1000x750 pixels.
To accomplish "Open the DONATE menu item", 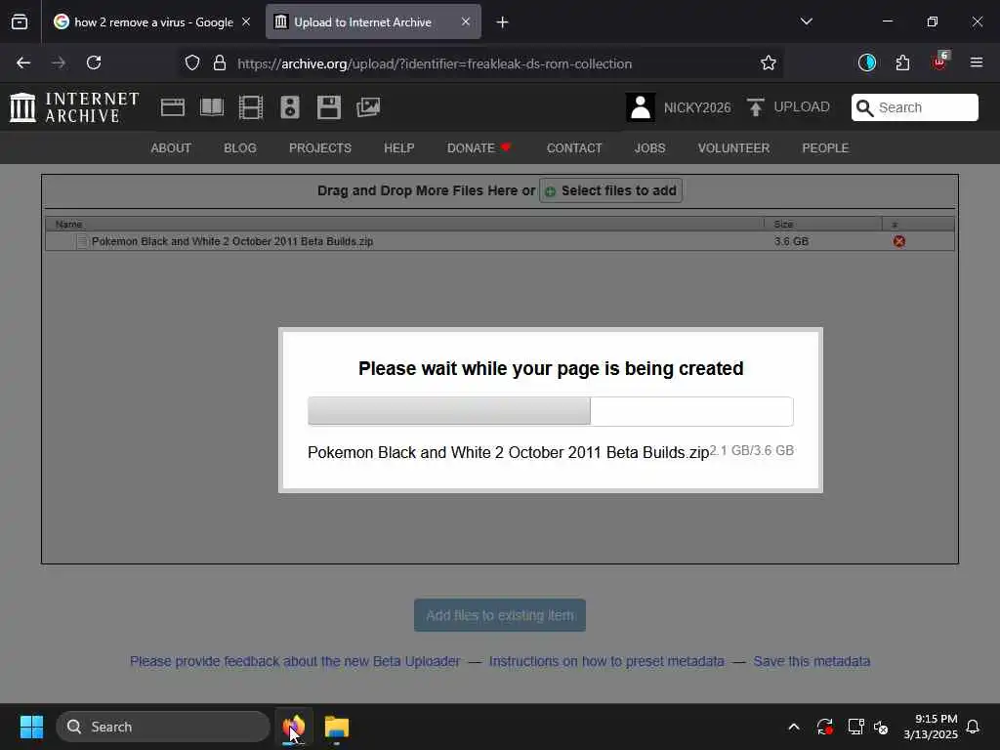I will (479, 148).
